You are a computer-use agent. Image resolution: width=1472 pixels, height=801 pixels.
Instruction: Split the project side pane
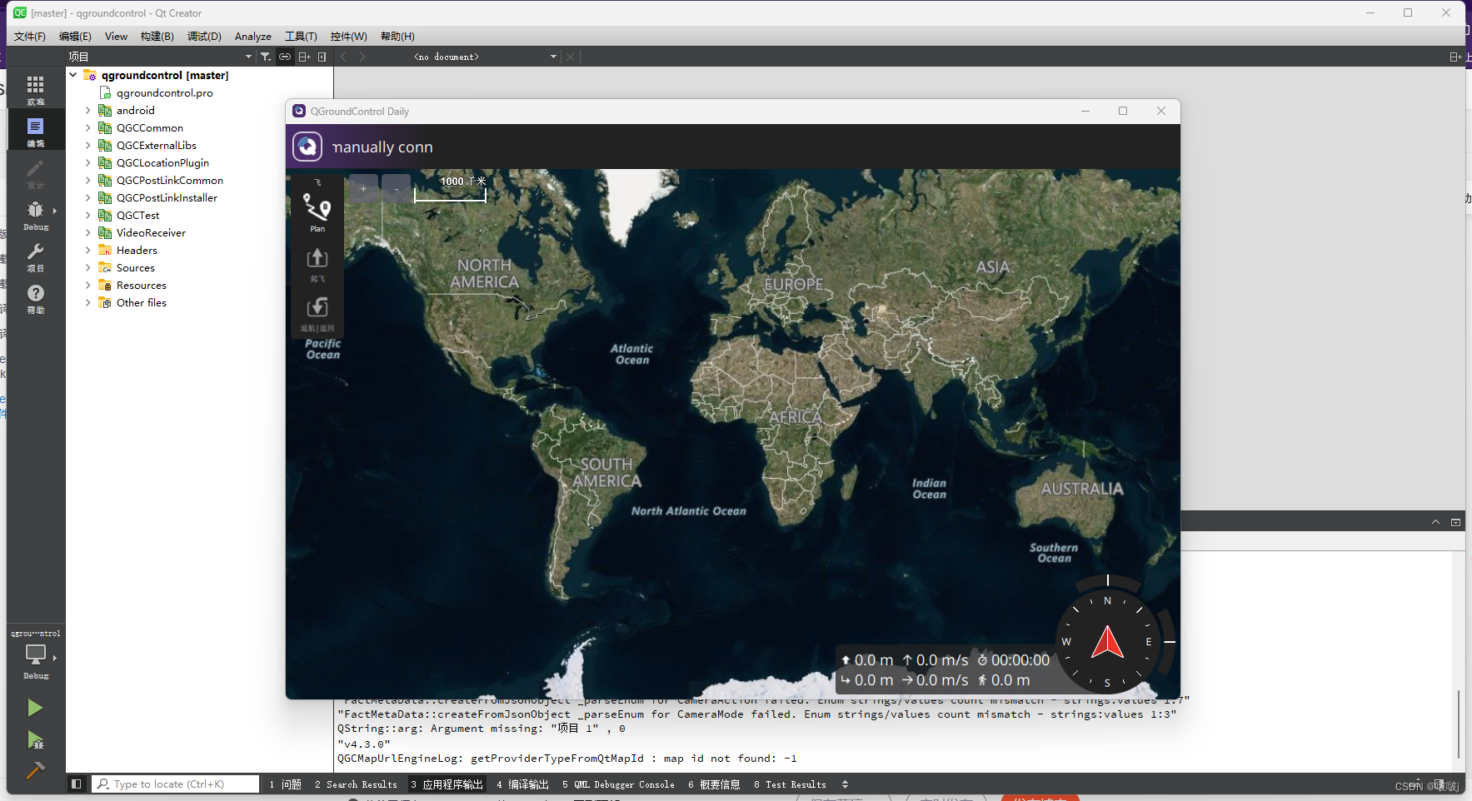tap(304, 57)
